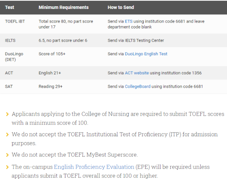Follow the ACT website link
This screenshot has height=183, width=227.
click(x=137, y=73)
